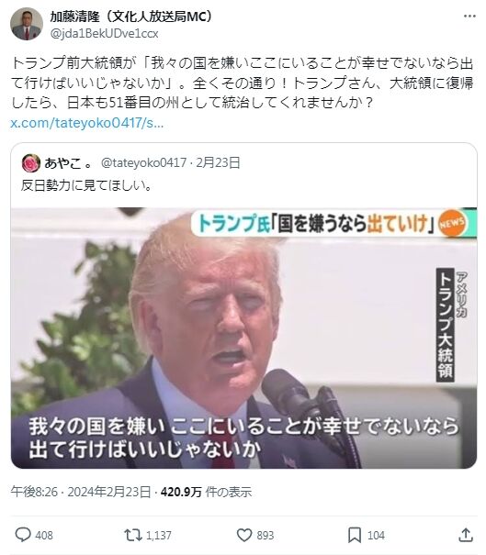This screenshot has height=555, width=486.
Task: Open the x.com/tateyoko0417 link
Action: coord(87,123)
